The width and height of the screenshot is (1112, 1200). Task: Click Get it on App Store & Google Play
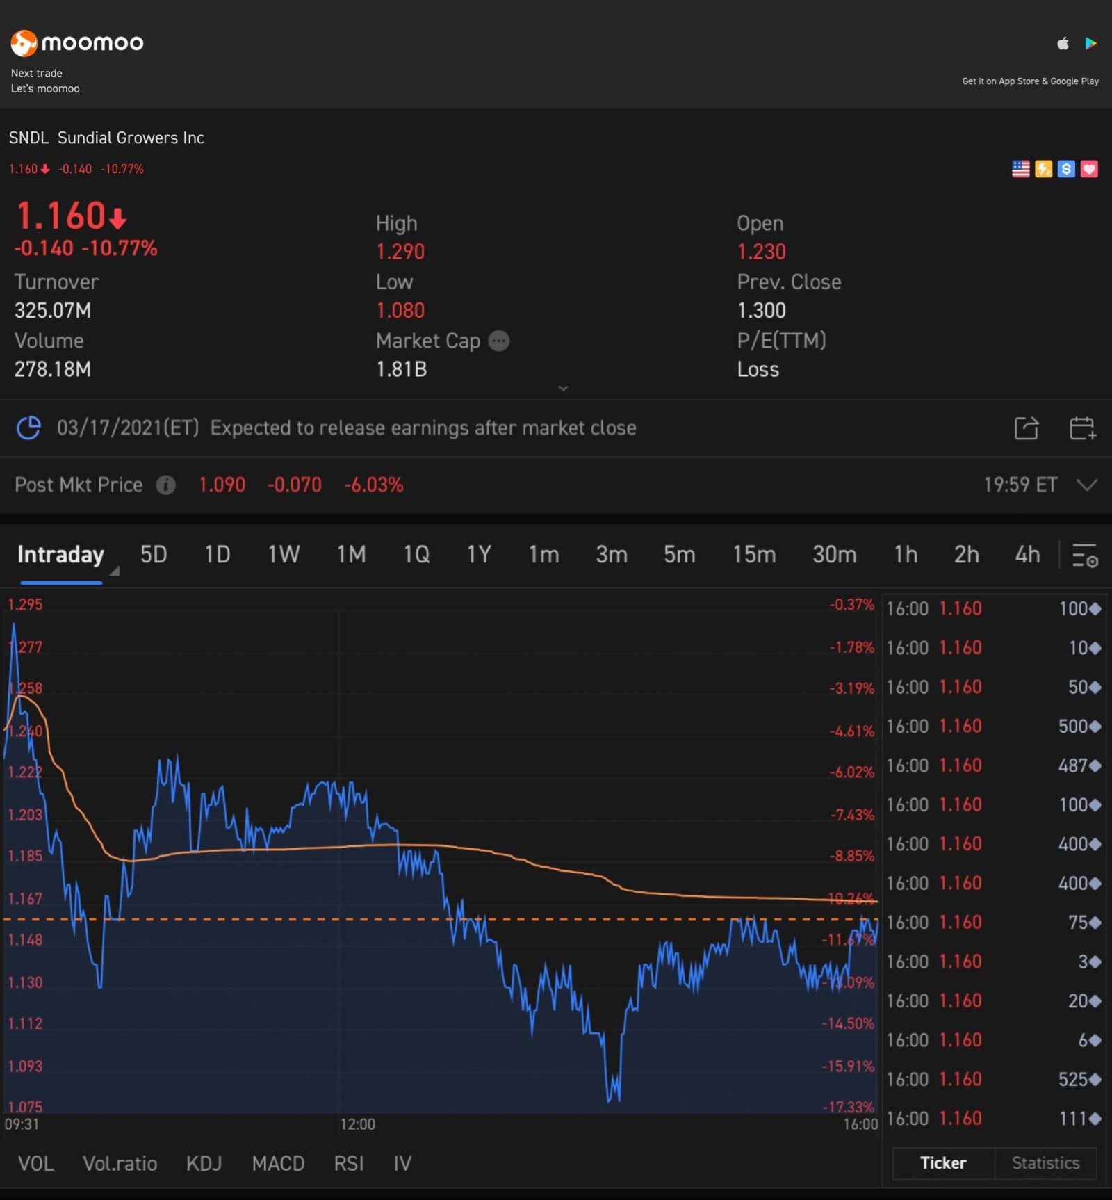pos(1030,81)
